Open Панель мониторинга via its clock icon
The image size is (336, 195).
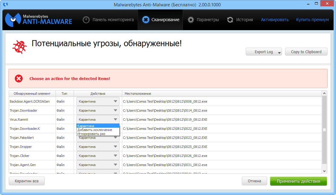pyautogui.click(x=86, y=19)
